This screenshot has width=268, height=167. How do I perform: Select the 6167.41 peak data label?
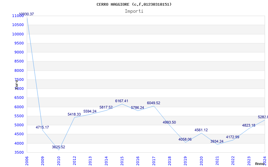click(122, 101)
